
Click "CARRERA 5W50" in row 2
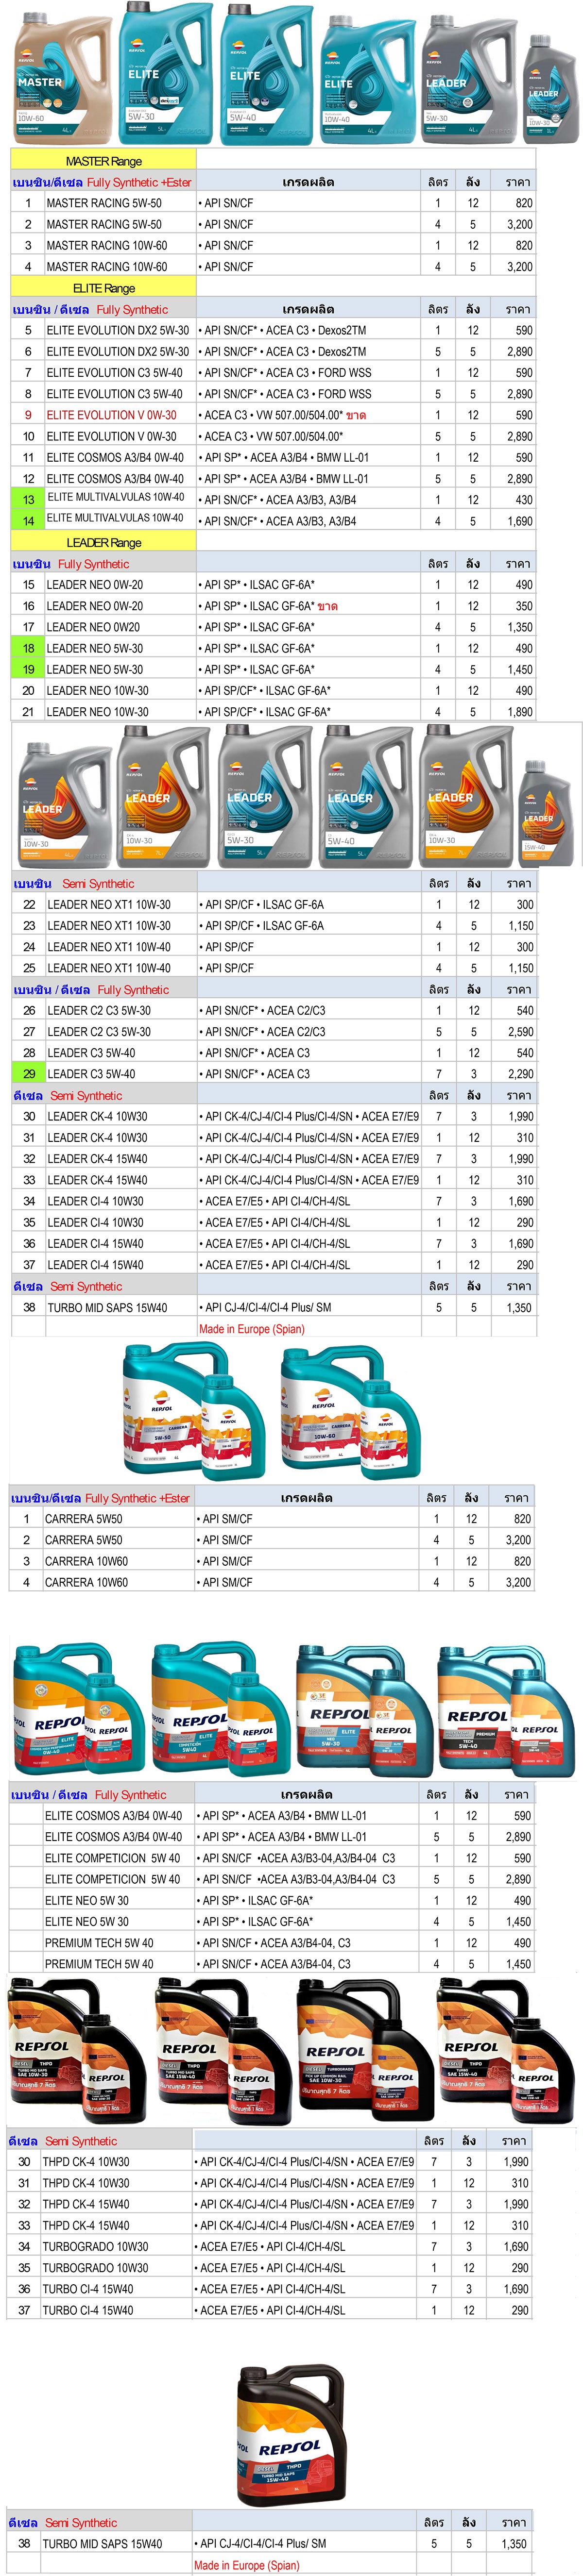pyautogui.click(x=84, y=1540)
